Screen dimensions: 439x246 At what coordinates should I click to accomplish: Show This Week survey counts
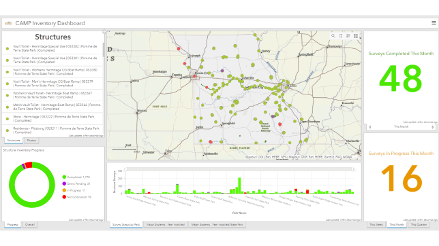pos(376,224)
